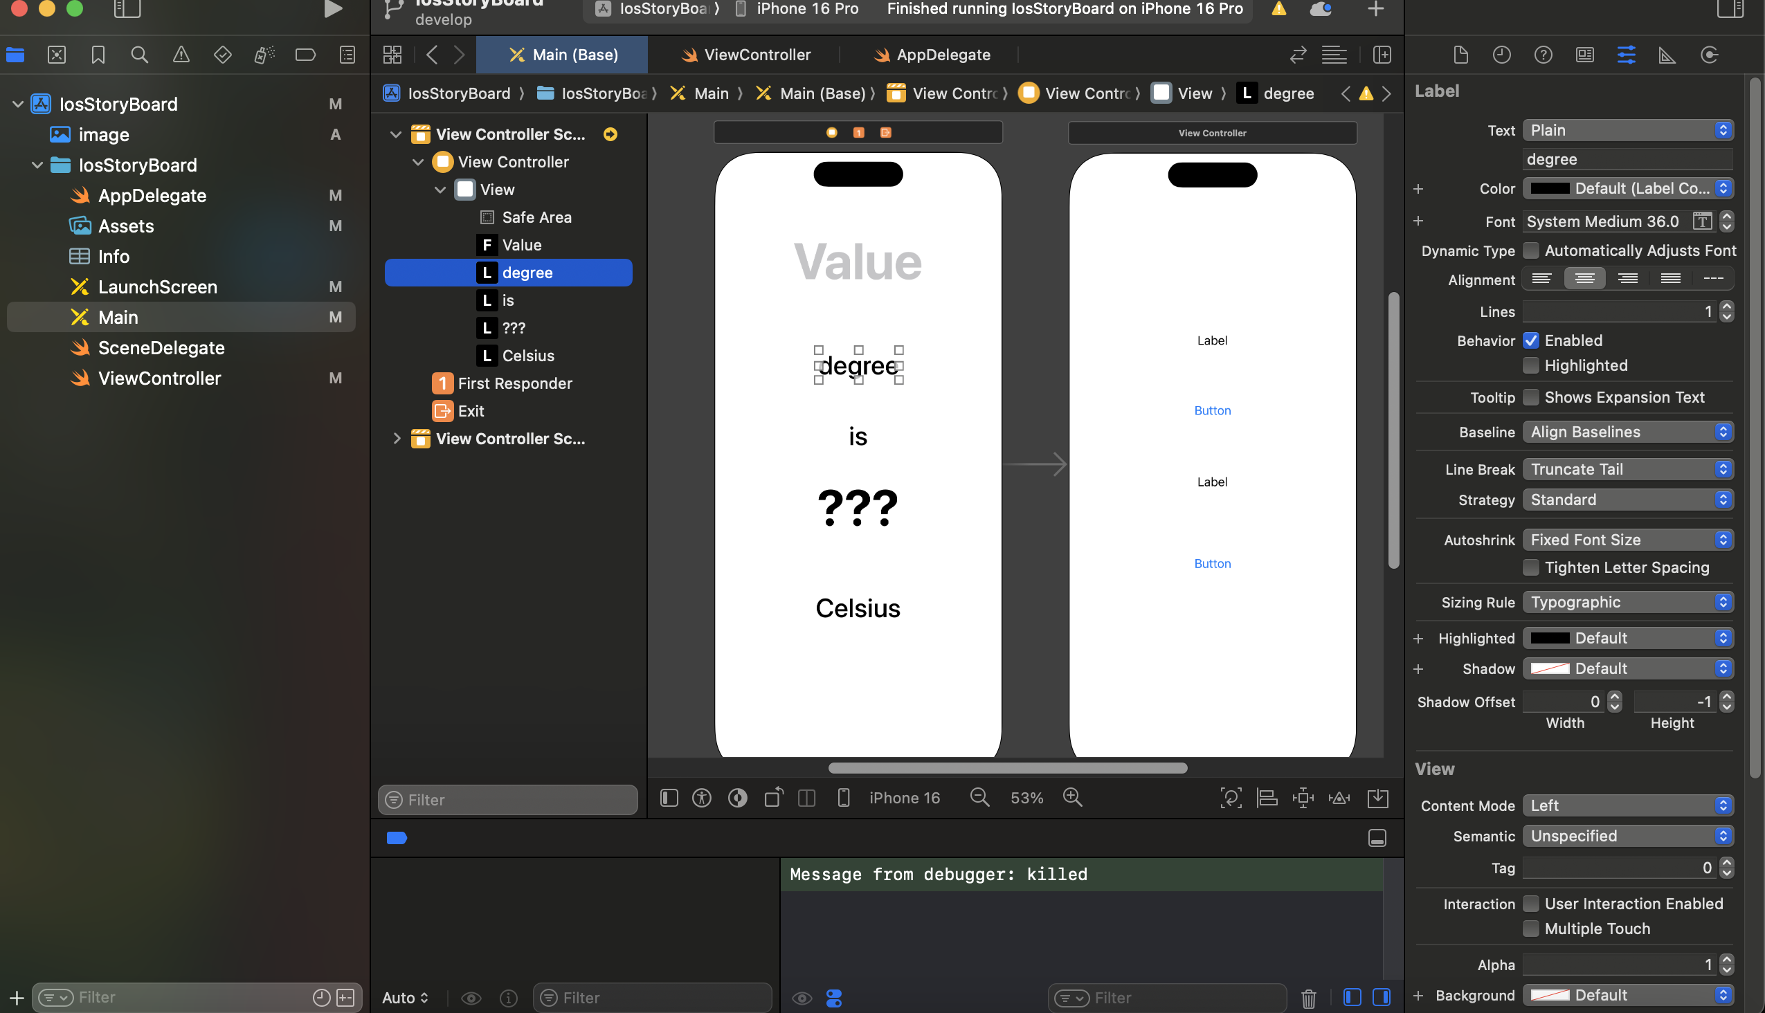The image size is (1765, 1013).
Task: Open the Issue navigator warning icon
Action: (181, 55)
